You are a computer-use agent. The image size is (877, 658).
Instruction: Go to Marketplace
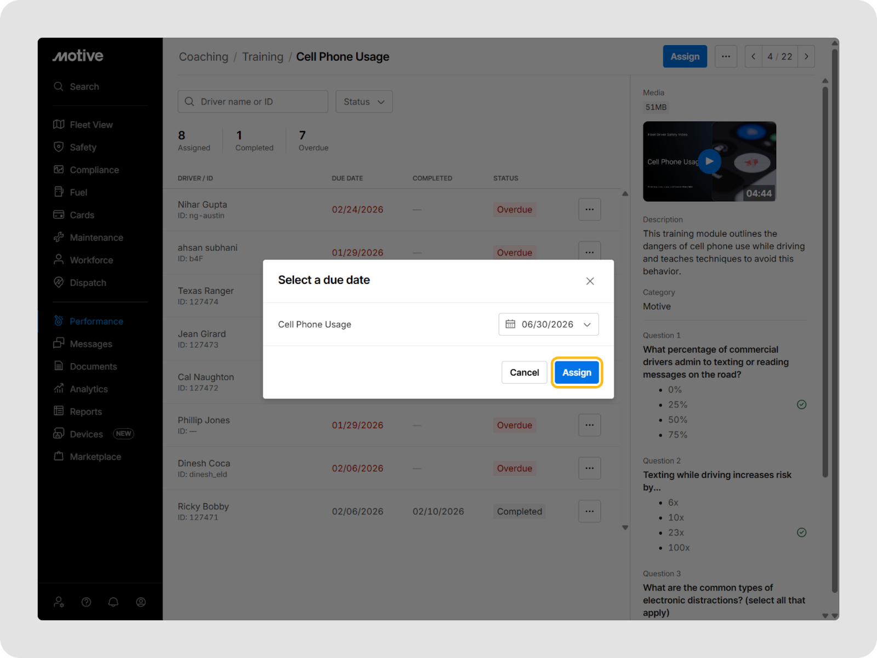(87, 457)
